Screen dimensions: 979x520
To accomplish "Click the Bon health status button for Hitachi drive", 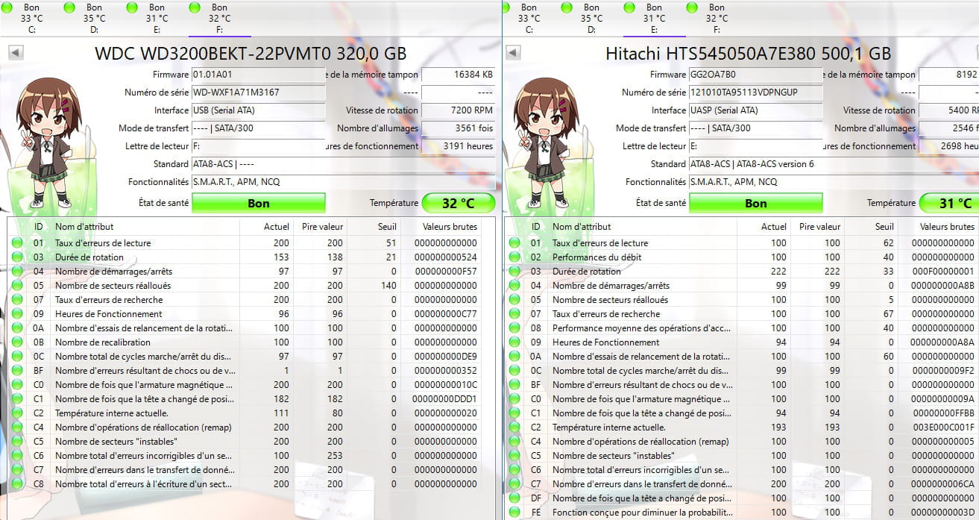I will tap(756, 203).
